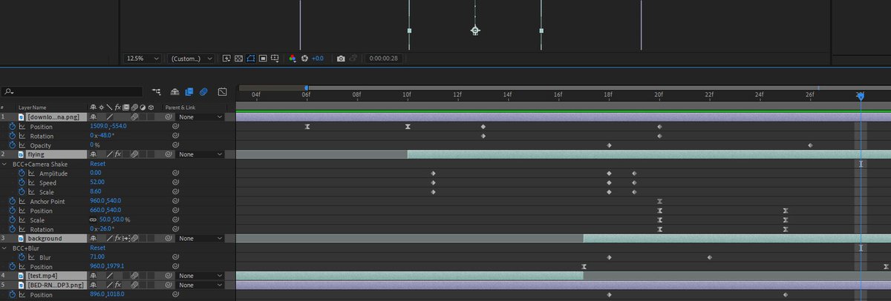Click the timeline layer search field

72,92
